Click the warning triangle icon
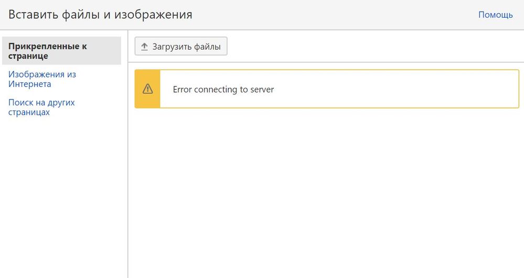Screen dimensions: 524x278 (147, 89)
